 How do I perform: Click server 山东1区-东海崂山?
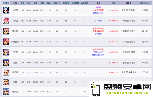click(x=129, y=10)
